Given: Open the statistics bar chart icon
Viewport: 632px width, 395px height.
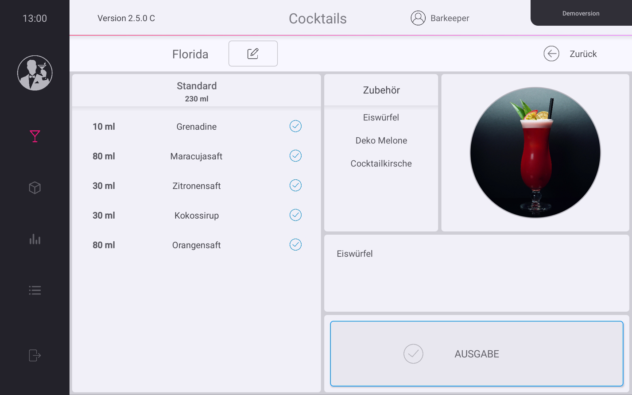Looking at the screenshot, I should click(35, 240).
